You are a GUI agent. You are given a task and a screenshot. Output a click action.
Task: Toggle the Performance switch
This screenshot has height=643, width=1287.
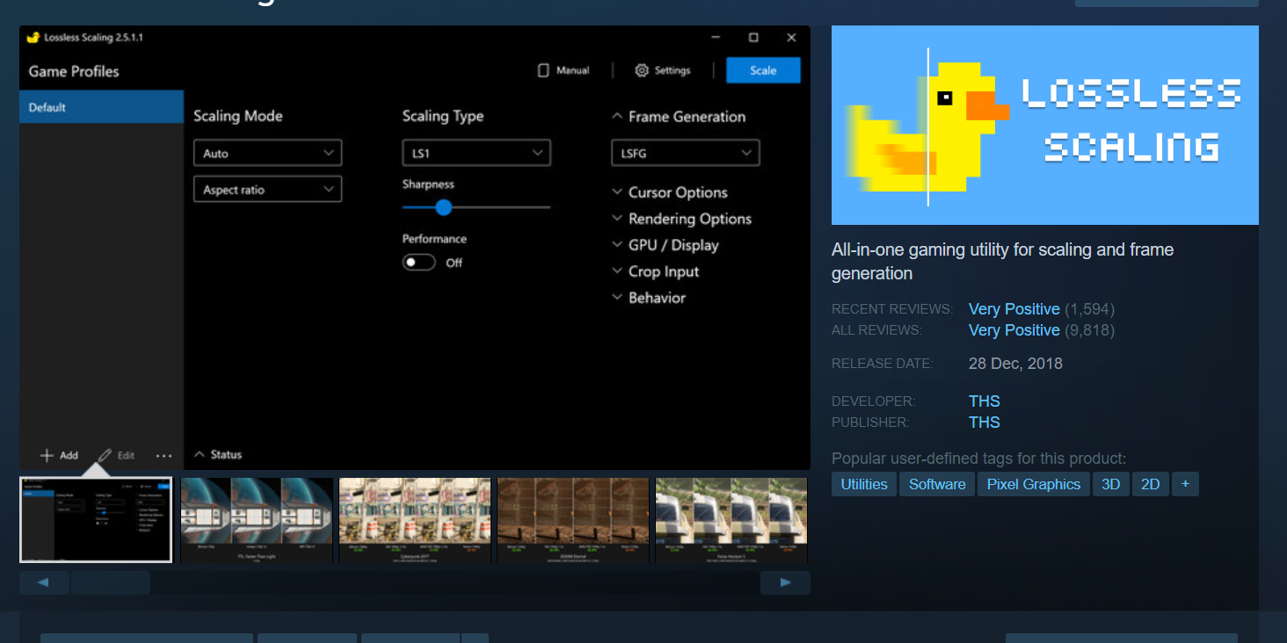419,263
